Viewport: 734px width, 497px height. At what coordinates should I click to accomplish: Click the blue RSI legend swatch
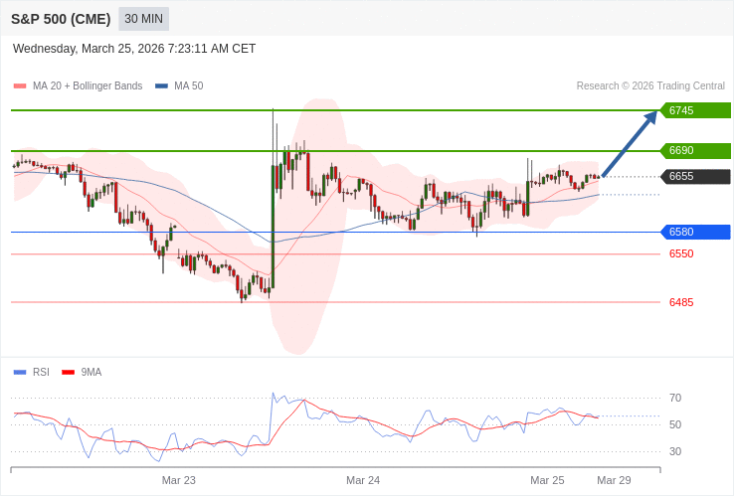[x=20, y=373]
